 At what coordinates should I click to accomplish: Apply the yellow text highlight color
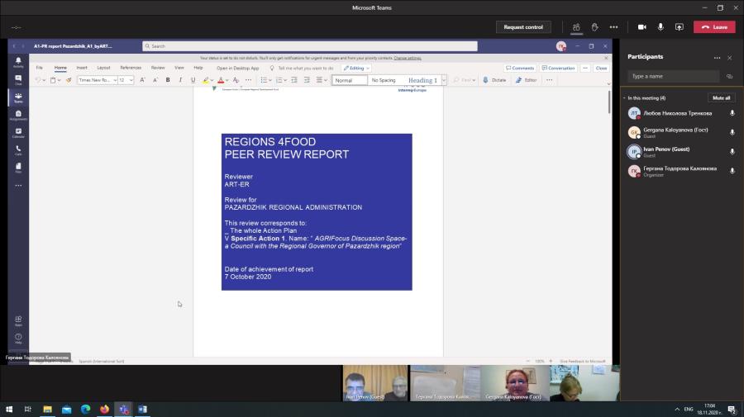click(206, 80)
